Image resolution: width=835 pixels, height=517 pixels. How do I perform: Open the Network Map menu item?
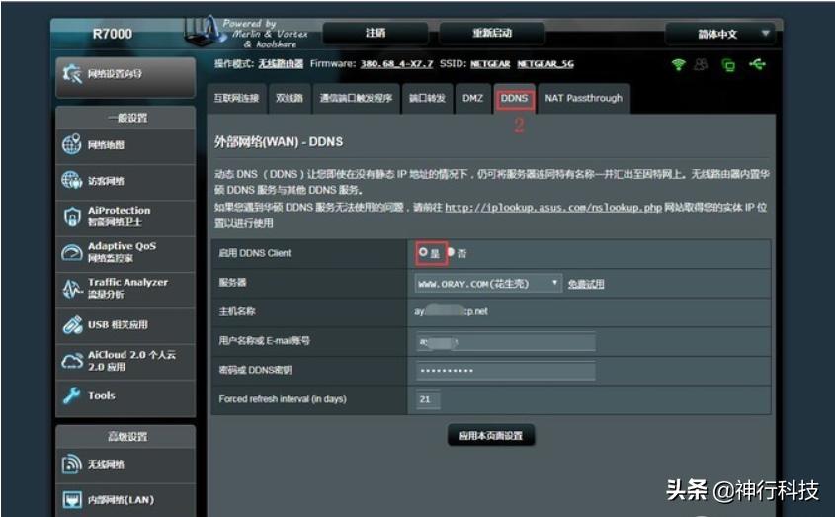click(x=125, y=145)
